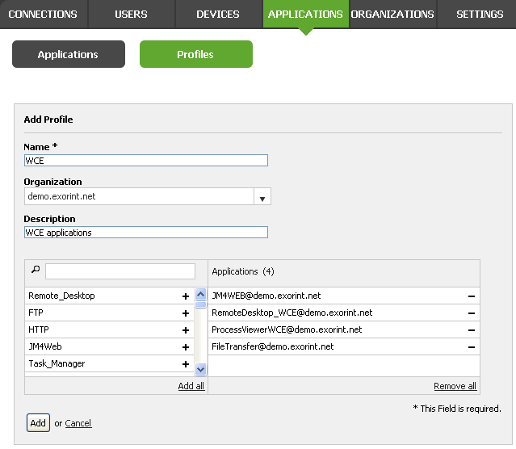Go to the Settings tab

coord(479,15)
